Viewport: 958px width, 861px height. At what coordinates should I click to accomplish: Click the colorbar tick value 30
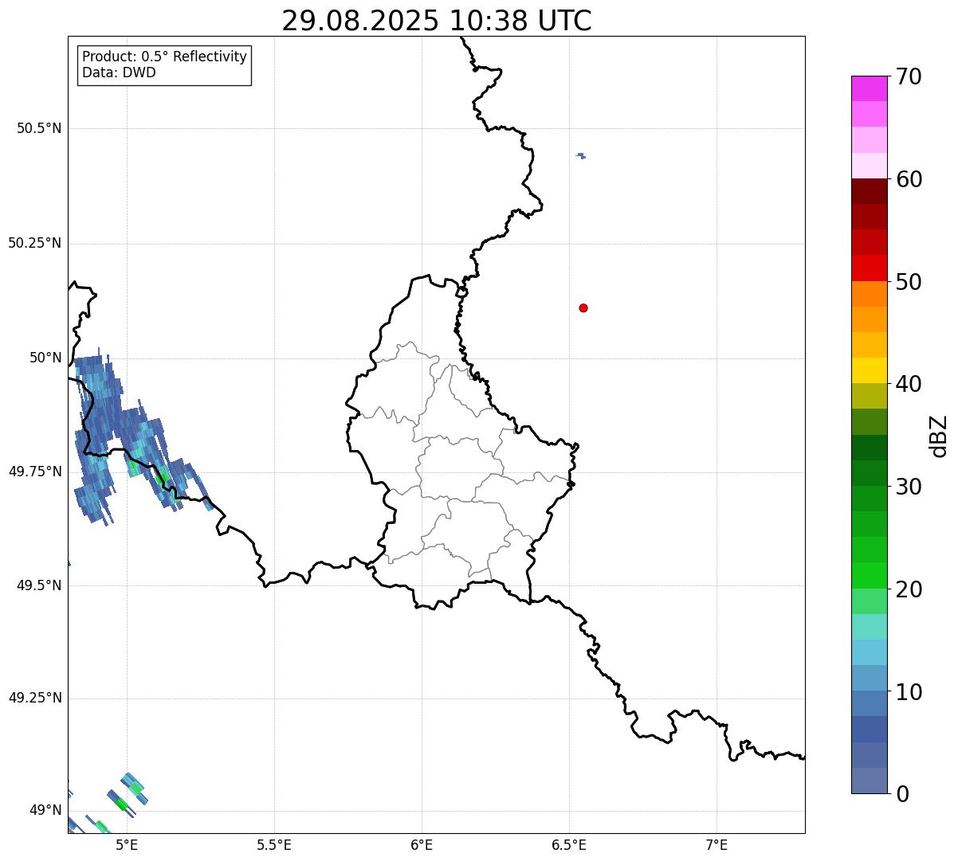[909, 487]
